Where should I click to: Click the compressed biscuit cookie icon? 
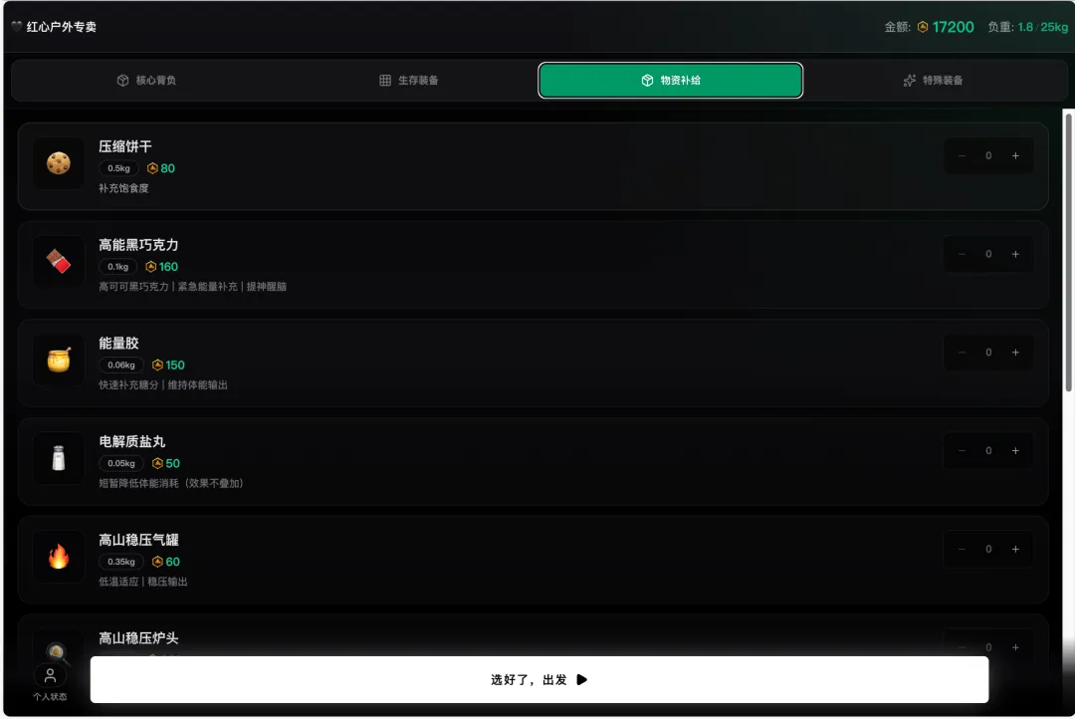(59, 163)
